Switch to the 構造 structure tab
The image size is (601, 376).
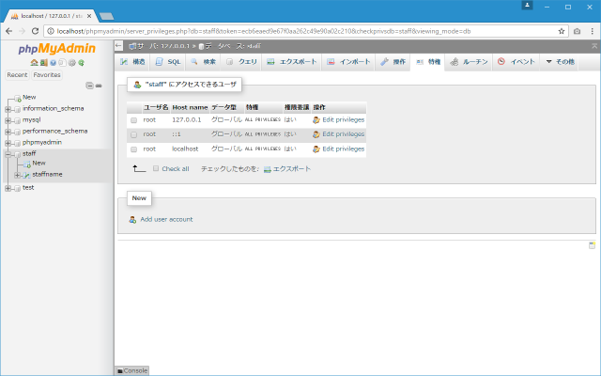pos(132,62)
